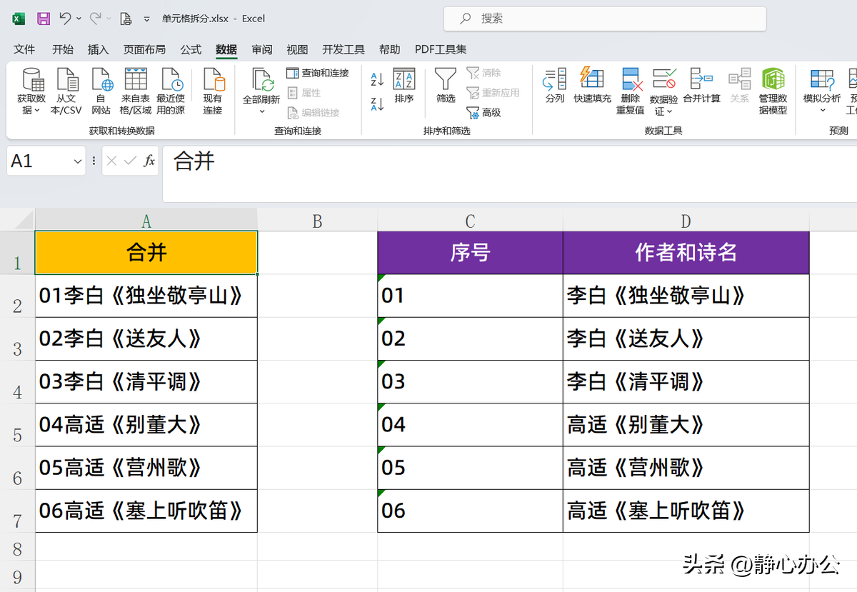Expand the 获取数据 dropdown arrow
Image resolution: width=857 pixels, height=592 pixels.
pyautogui.click(x=36, y=111)
